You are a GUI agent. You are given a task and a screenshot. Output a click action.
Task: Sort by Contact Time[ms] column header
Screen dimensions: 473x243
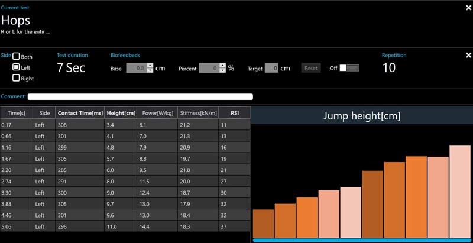(x=80, y=113)
